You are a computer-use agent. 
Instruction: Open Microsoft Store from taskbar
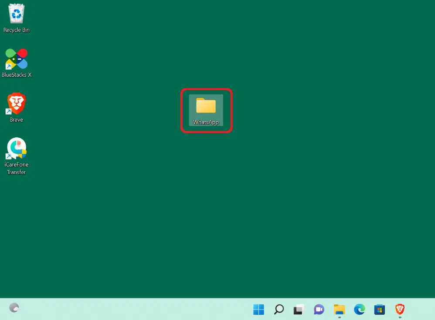tap(380, 310)
